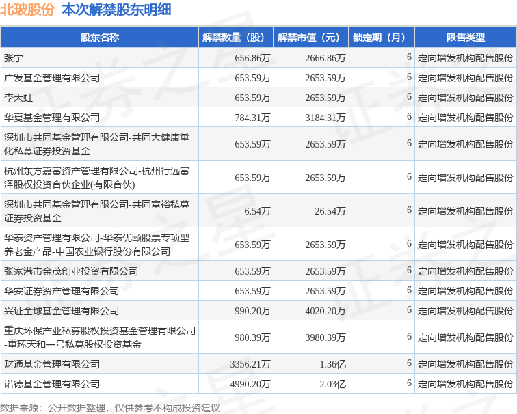Click the 解禁数量（股） column header
The image size is (517, 414).
tap(236, 38)
